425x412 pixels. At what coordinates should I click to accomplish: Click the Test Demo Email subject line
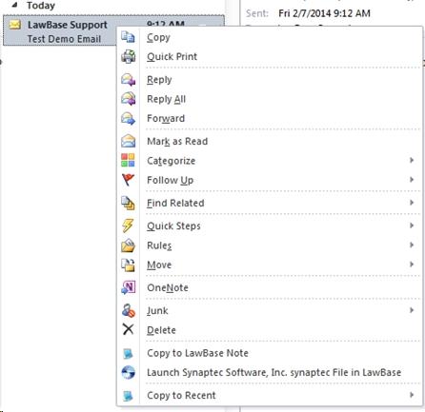[64, 39]
